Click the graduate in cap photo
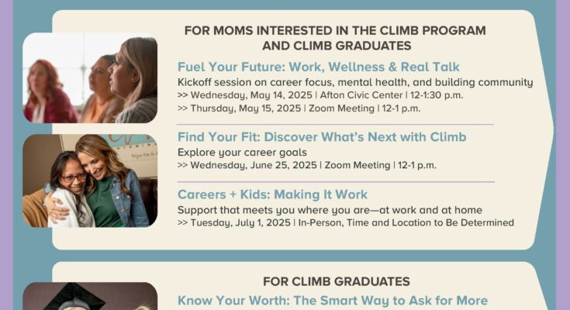570x310 pixels. click(89, 297)
